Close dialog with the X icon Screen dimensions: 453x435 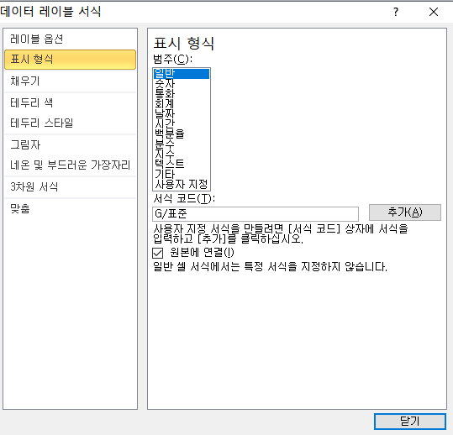[434, 12]
